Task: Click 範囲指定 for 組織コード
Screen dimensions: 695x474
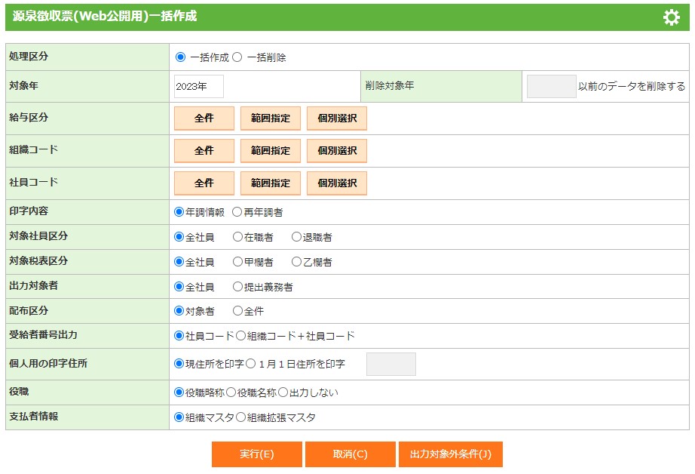Action: 270,150
